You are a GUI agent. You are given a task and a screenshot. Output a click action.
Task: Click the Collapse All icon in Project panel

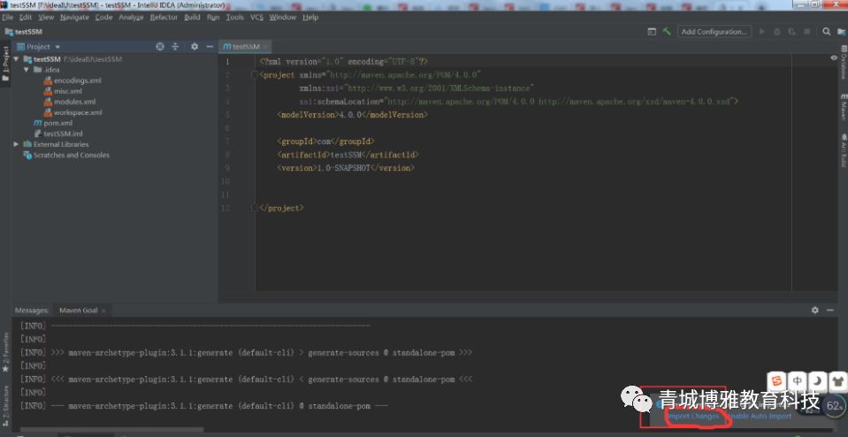175,47
